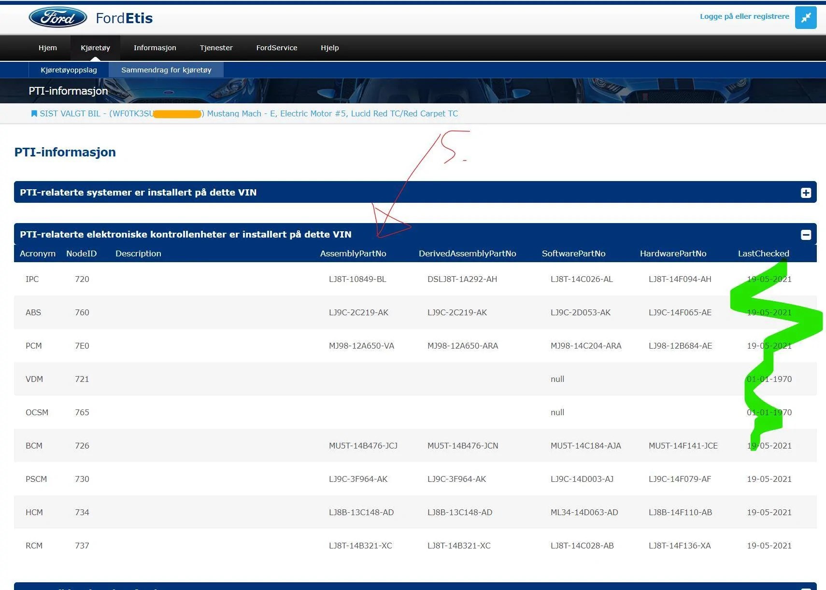Click software part MJ98-14C204-ARA

[x=586, y=346]
